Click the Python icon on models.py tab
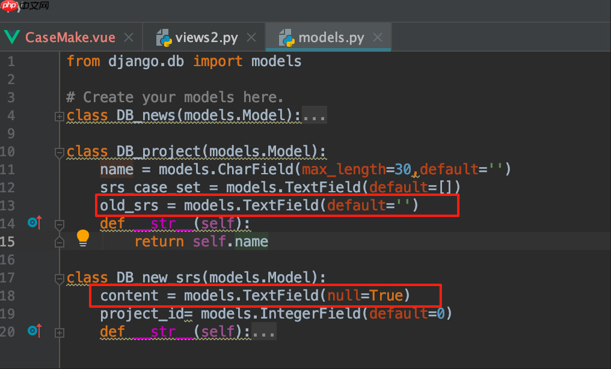This screenshot has height=369, width=611. click(x=286, y=37)
